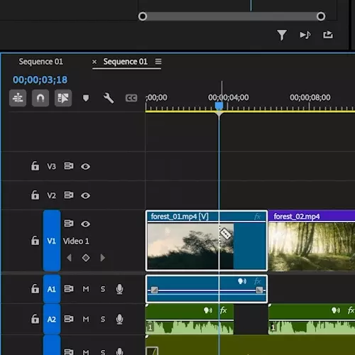Viewport: 355px width, 355px height.
Task: Close the active Sequence 01 tab
Action: pyautogui.click(x=94, y=62)
